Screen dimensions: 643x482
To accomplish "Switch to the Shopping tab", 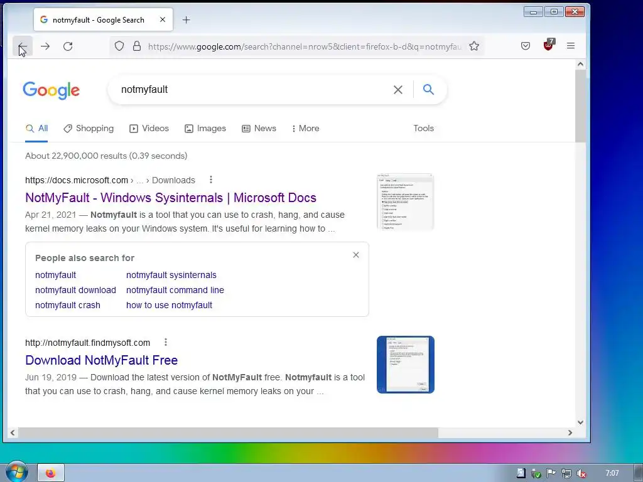I will pyautogui.click(x=89, y=128).
